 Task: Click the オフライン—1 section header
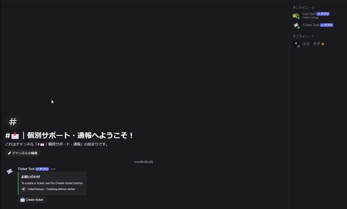pyautogui.click(x=303, y=36)
